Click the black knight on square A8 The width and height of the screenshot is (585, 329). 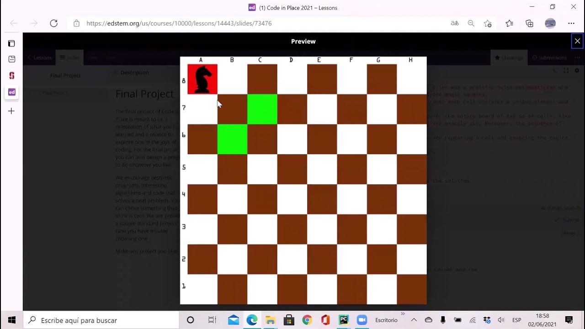(202, 79)
